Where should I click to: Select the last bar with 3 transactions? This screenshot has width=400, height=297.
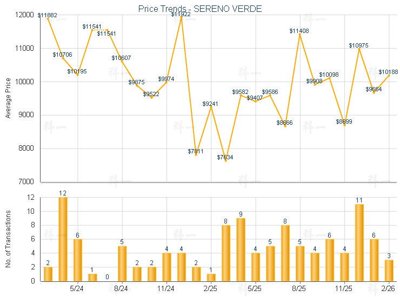[x=389, y=270]
